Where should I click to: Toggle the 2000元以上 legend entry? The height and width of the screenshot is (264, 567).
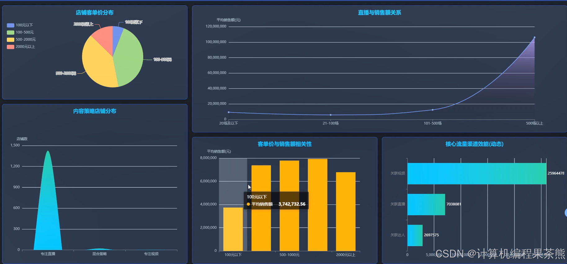[21, 47]
